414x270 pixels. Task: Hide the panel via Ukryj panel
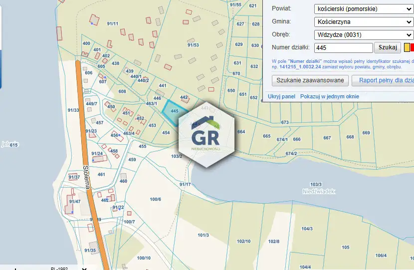(x=281, y=96)
